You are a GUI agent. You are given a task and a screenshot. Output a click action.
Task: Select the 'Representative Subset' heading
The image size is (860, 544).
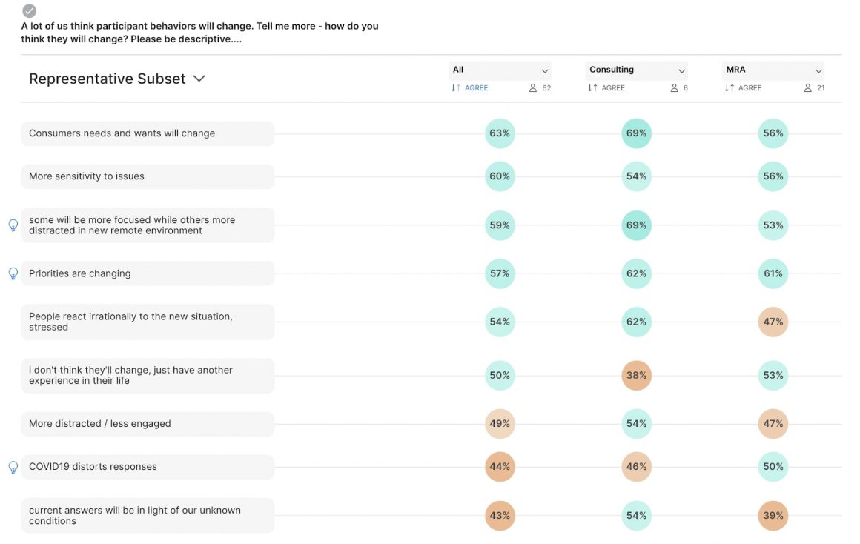point(107,79)
